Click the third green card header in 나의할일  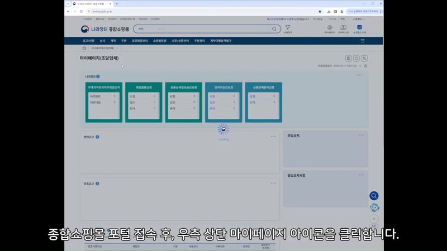[184, 88]
